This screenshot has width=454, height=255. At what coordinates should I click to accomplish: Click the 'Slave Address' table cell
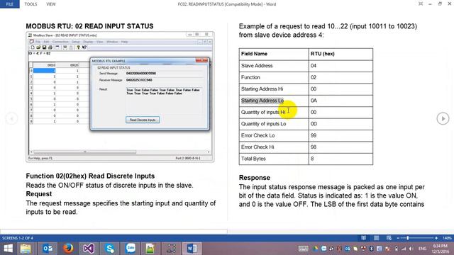coord(274,66)
